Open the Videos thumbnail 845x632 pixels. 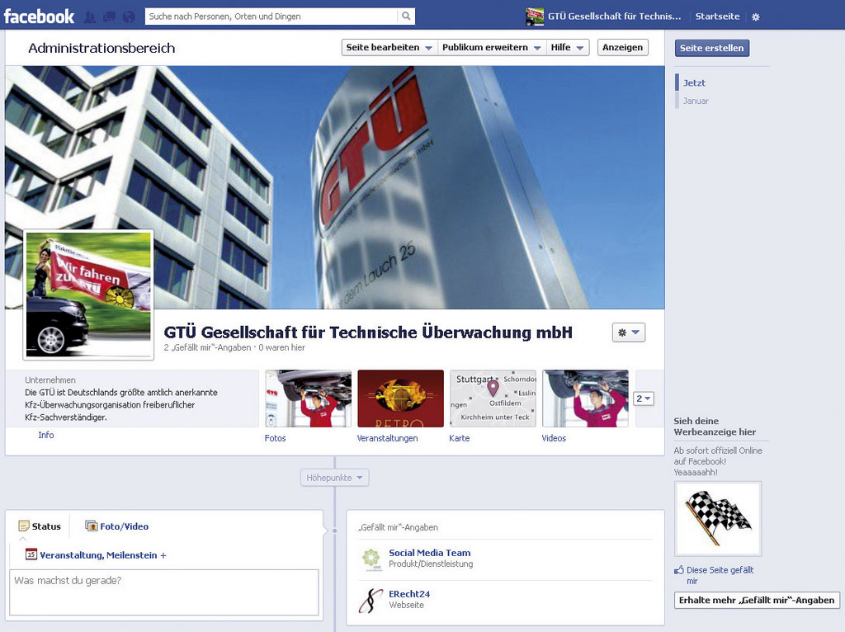point(585,399)
